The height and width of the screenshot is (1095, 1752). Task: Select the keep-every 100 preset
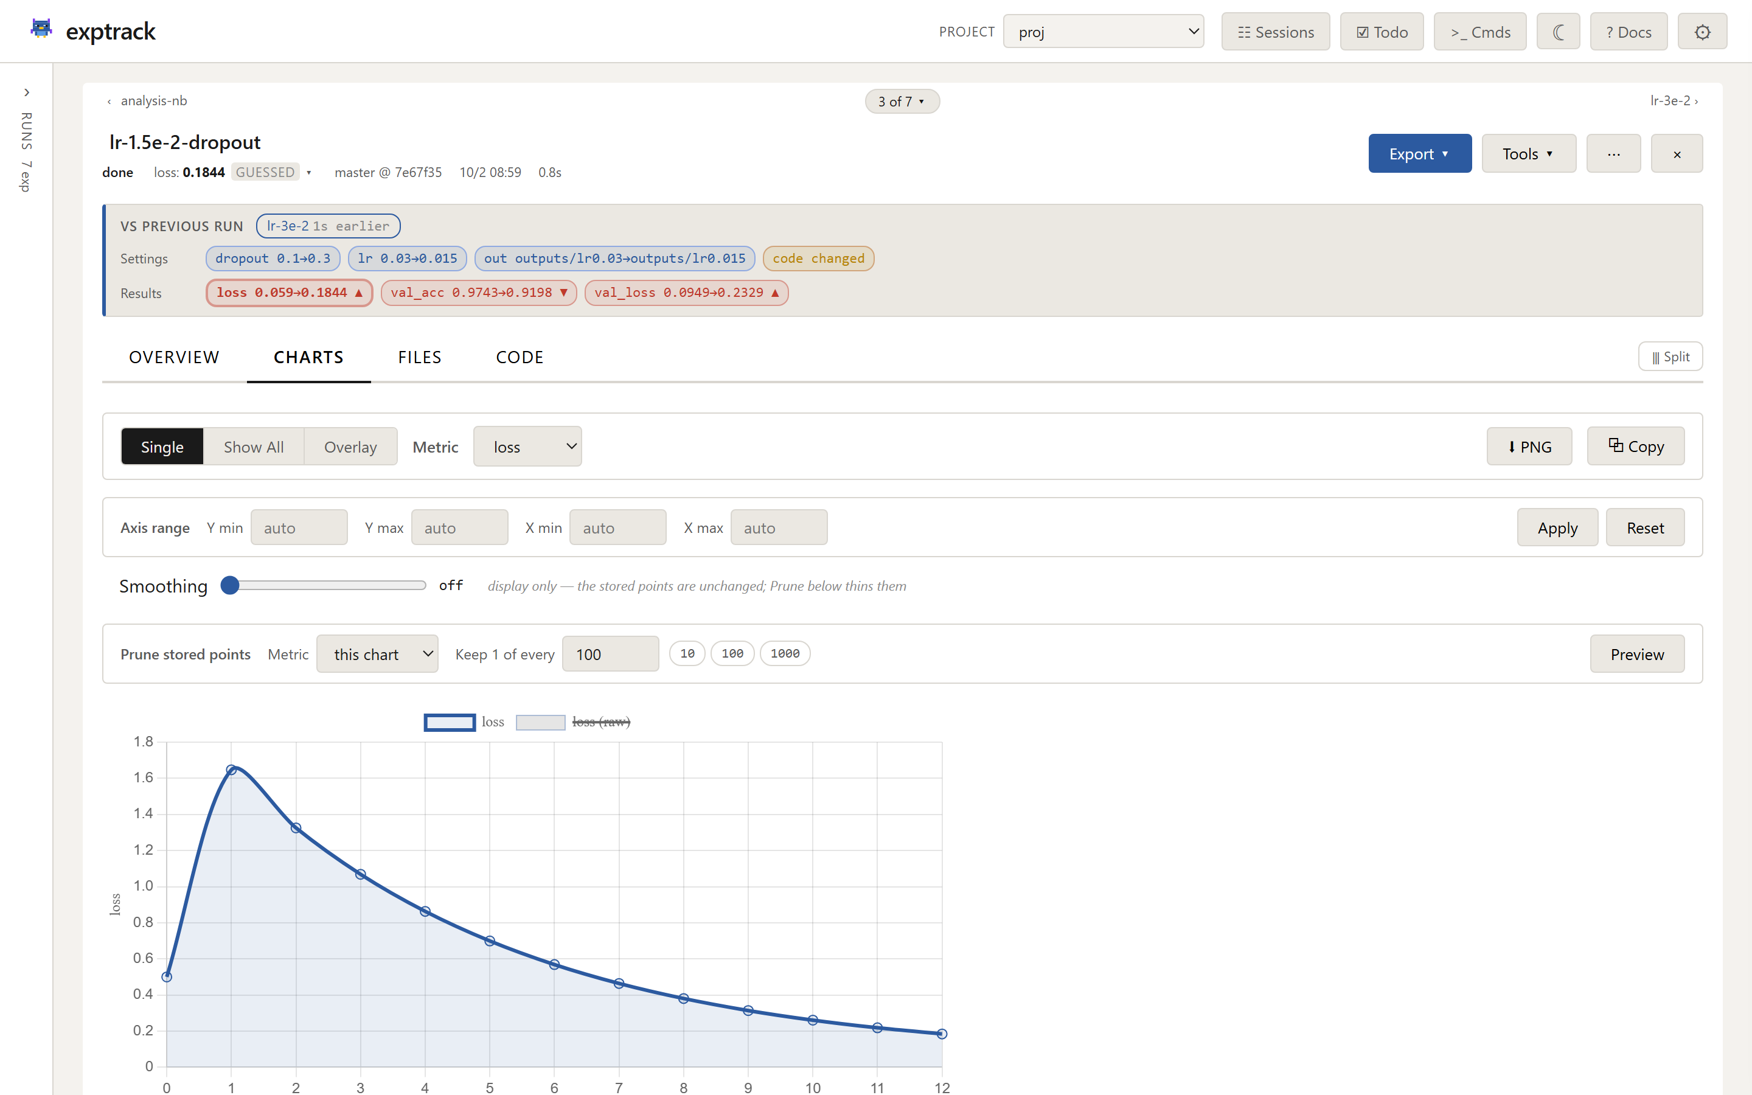click(x=732, y=653)
